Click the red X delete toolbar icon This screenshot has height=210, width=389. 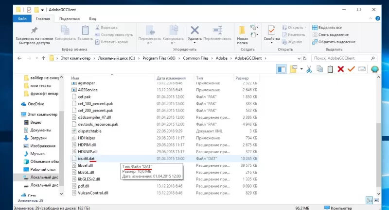341,69
